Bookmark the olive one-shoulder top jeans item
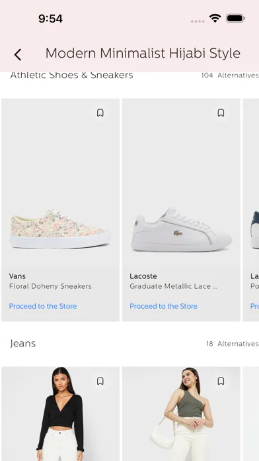The image size is (259, 461). [x=221, y=382]
